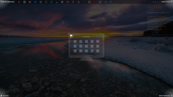173x97 pixels.
Task: Launch Skype from the dock
Action: point(41,2)
